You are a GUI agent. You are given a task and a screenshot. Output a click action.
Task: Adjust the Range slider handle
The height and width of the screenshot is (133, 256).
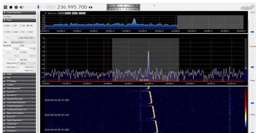pos(252,103)
